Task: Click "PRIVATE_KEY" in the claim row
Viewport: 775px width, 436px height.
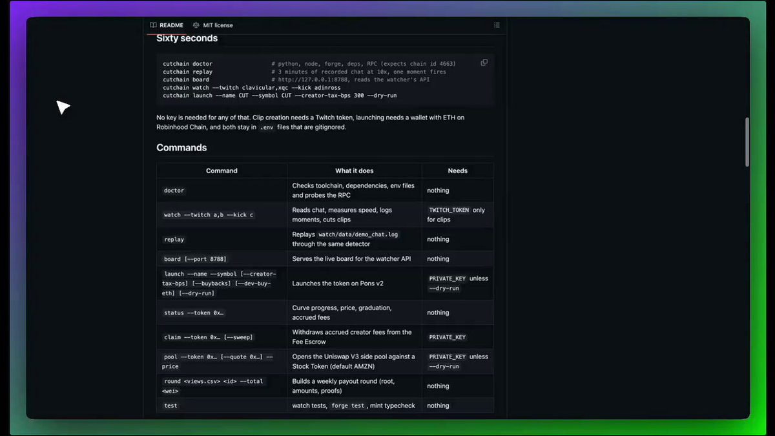Action: pyautogui.click(x=448, y=337)
